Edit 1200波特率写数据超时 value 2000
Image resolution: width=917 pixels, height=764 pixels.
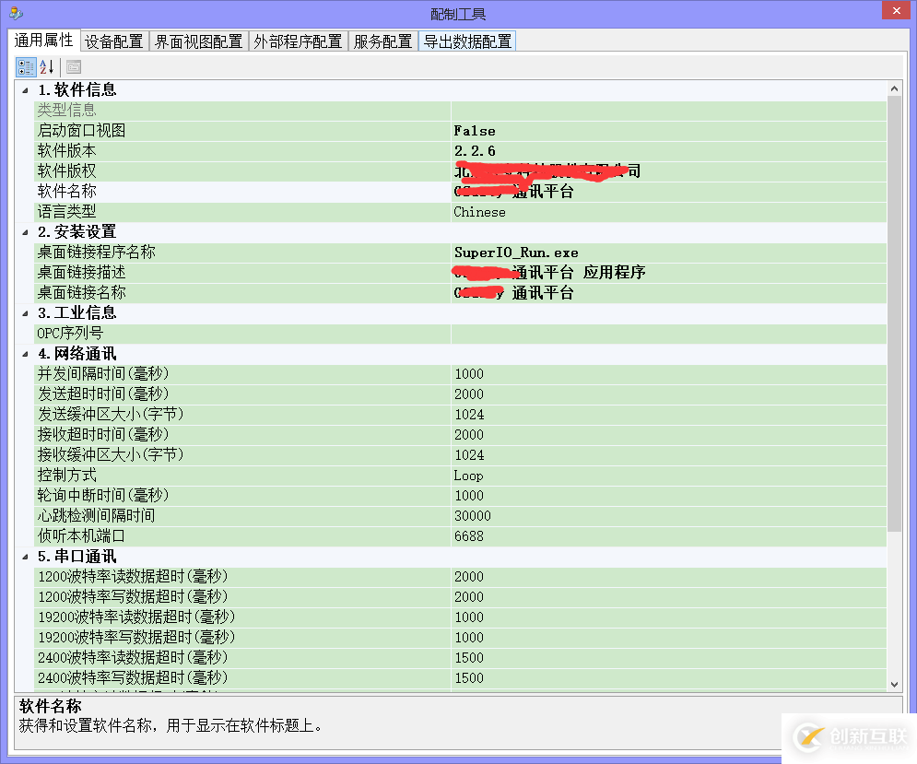[x=669, y=597]
